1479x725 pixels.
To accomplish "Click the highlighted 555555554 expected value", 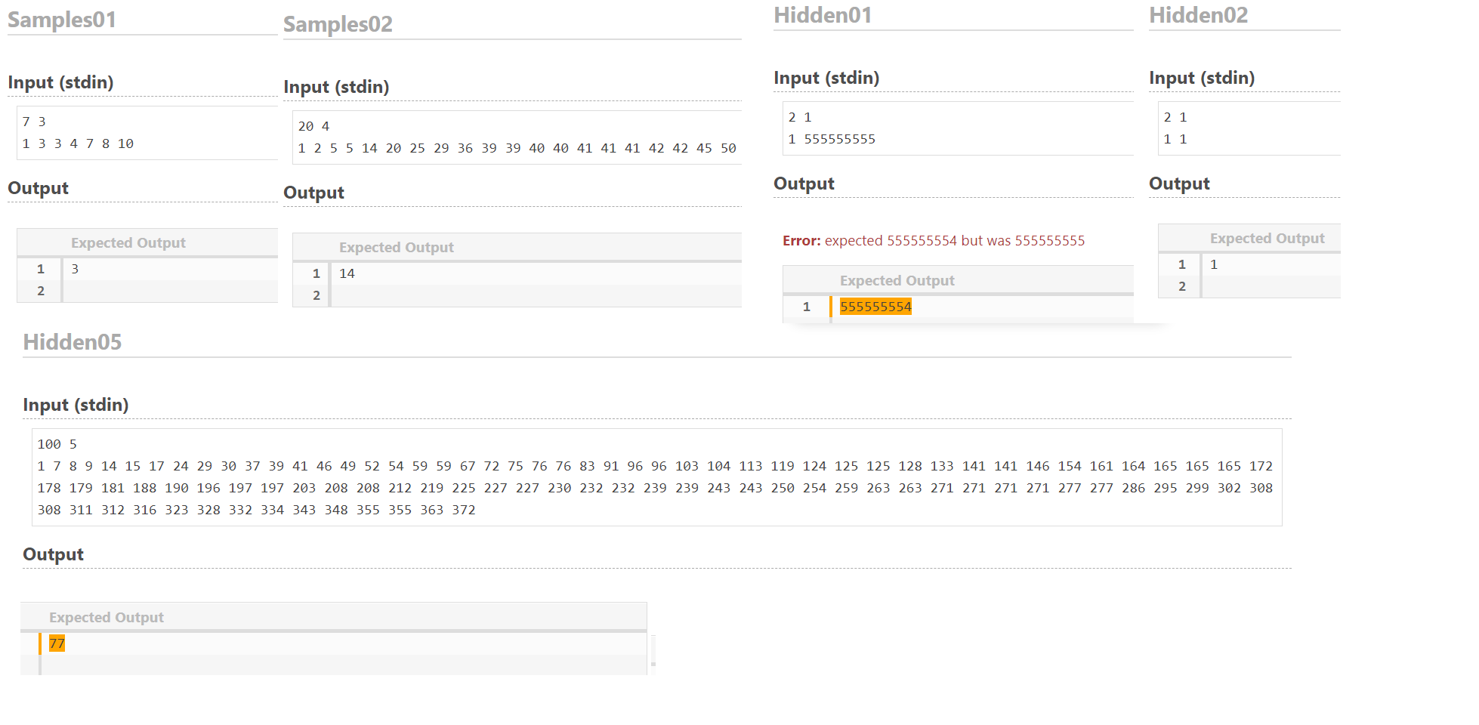I will pyautogui.click(x=875, y=306).
